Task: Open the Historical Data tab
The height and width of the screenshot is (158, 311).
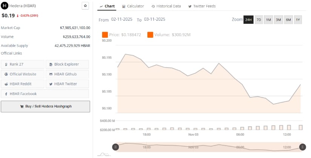Action: (x=166, y=6)
